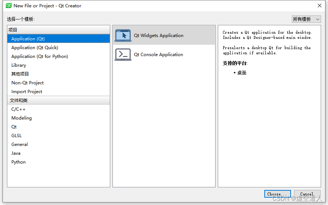
Task: Select the C/C++ file category
Action: point(59,109)
